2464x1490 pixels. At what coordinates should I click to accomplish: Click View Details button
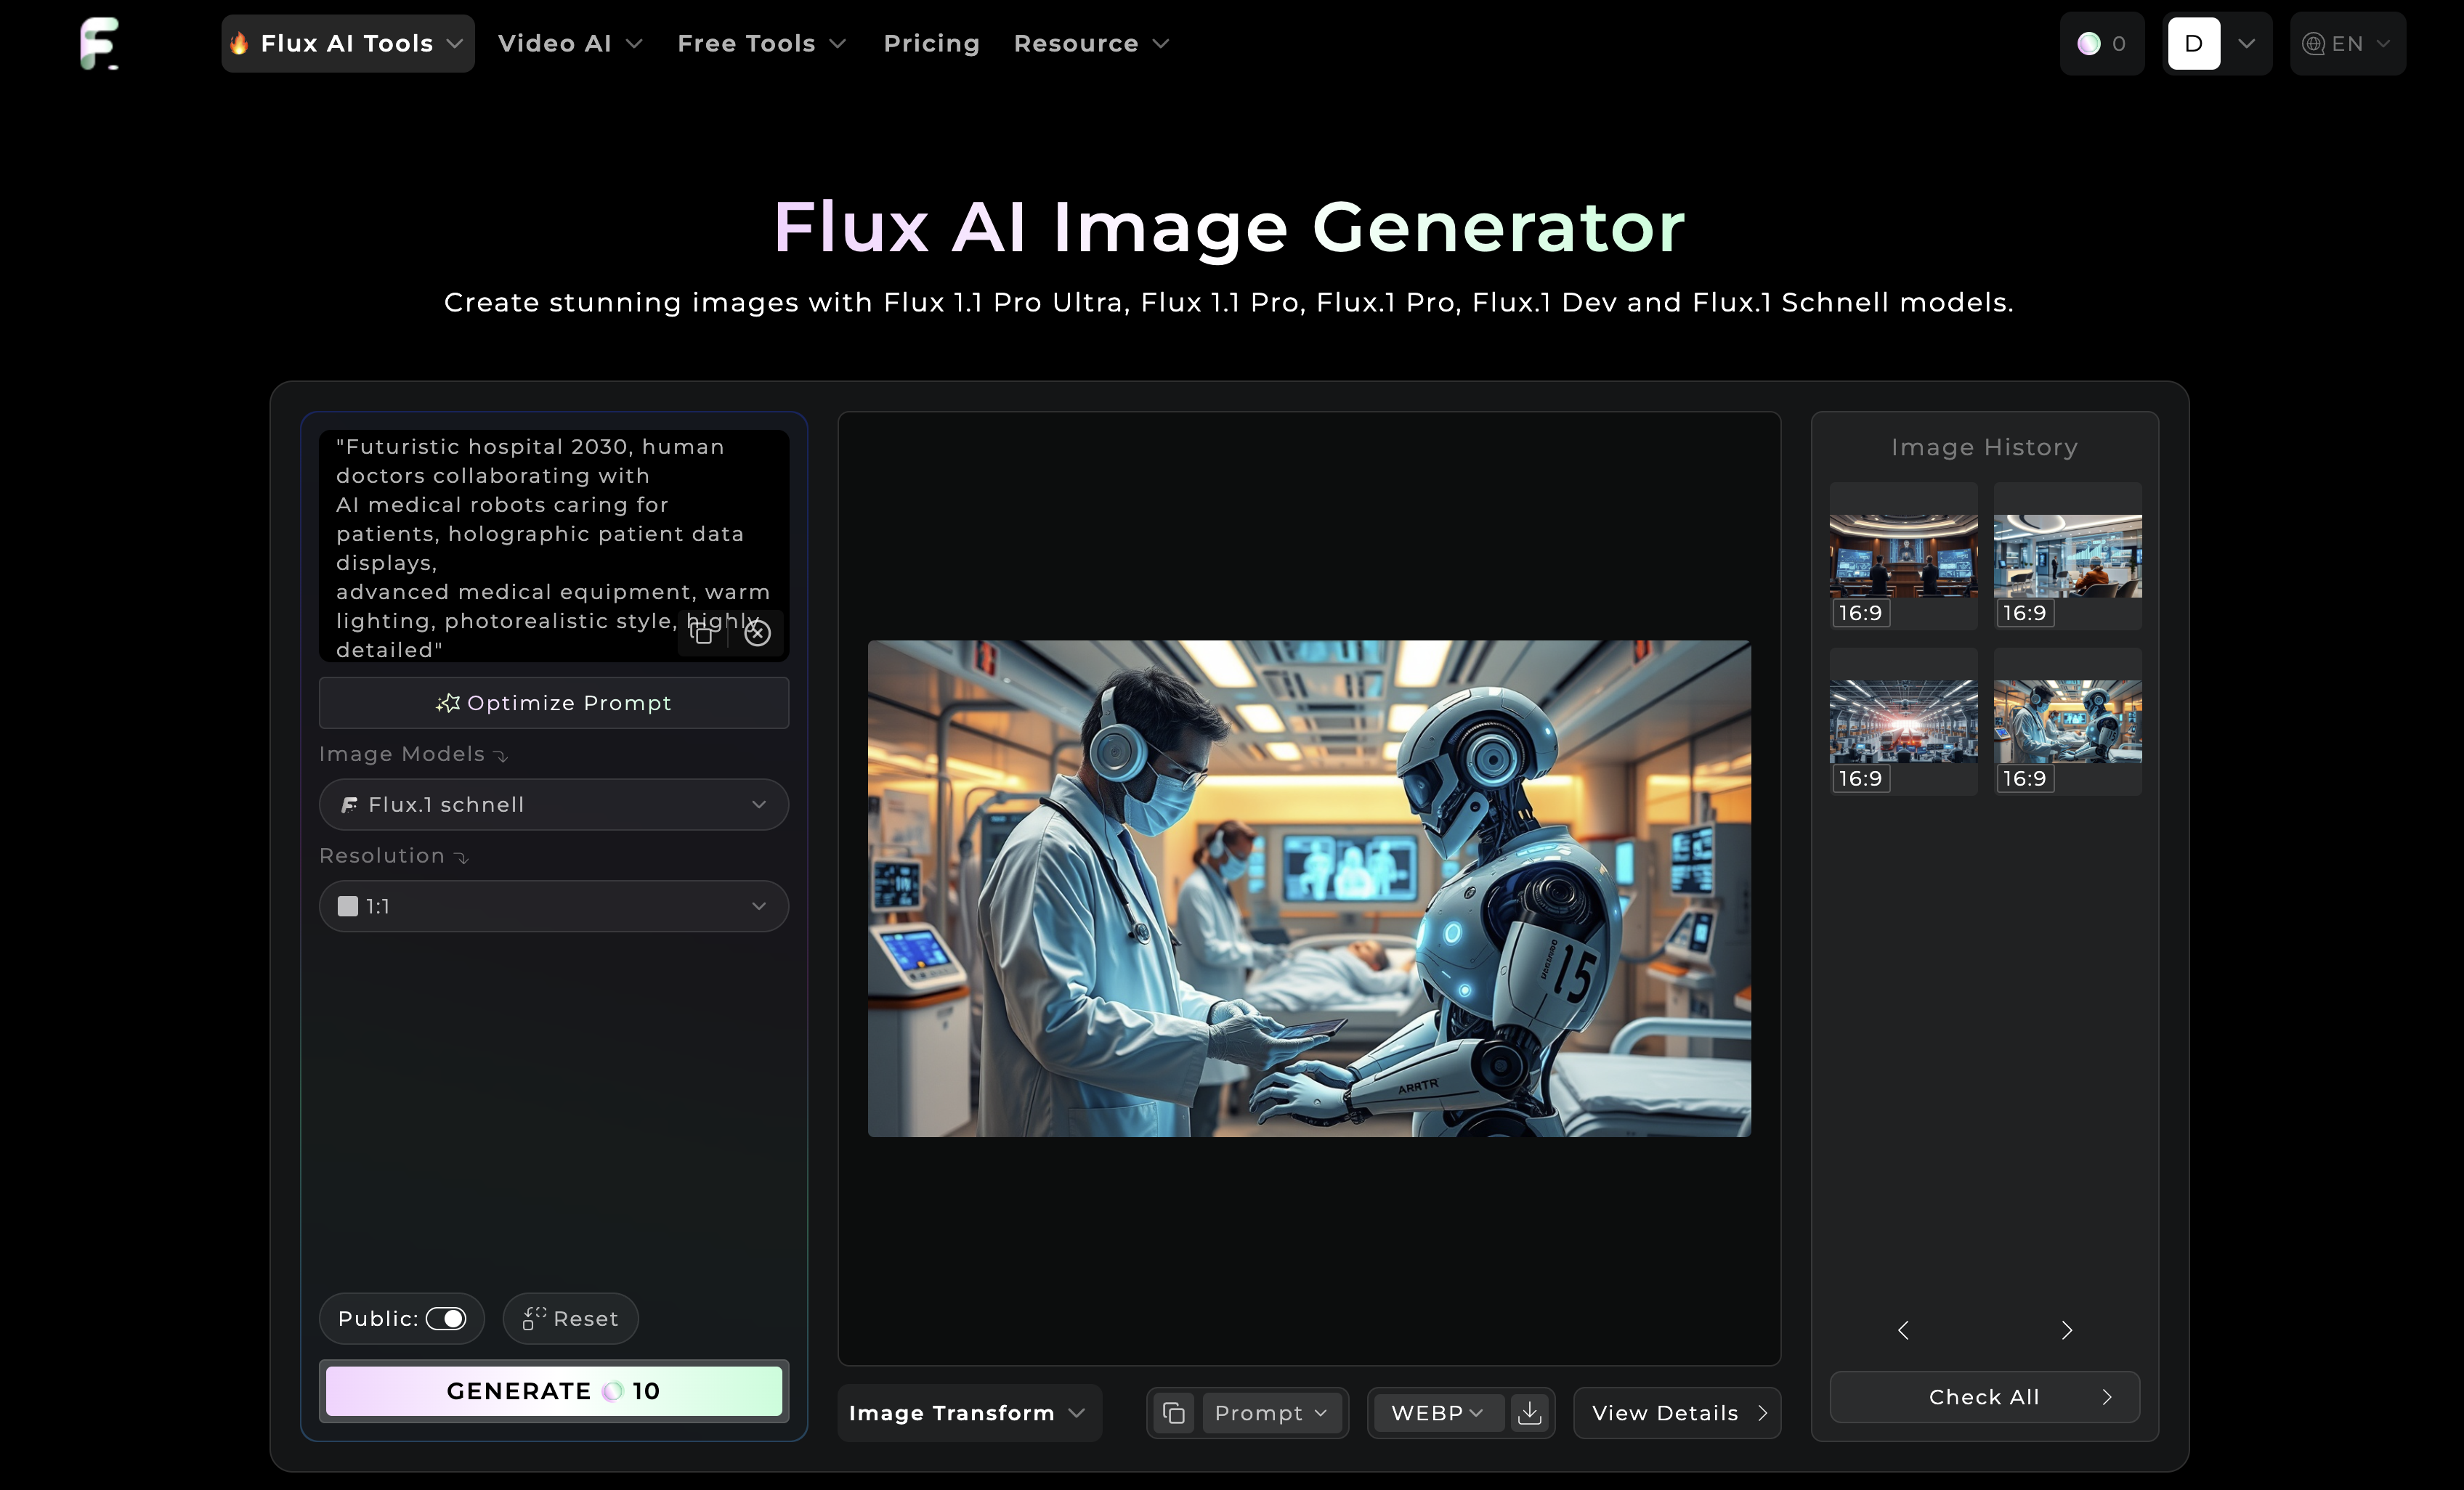(x=1677, y=1413)
